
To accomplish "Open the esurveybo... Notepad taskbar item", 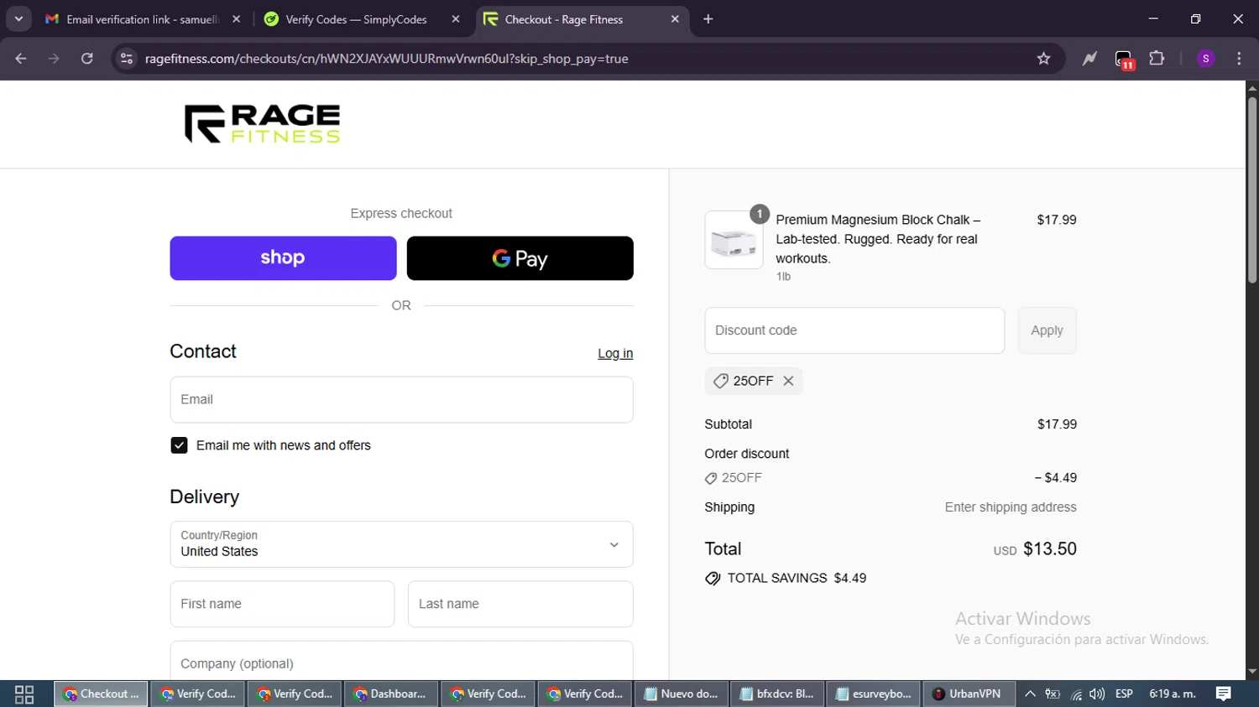I will point(874,694).
